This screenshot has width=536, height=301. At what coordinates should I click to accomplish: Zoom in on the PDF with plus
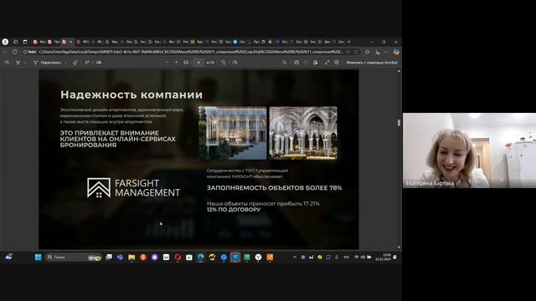point(177,63)
